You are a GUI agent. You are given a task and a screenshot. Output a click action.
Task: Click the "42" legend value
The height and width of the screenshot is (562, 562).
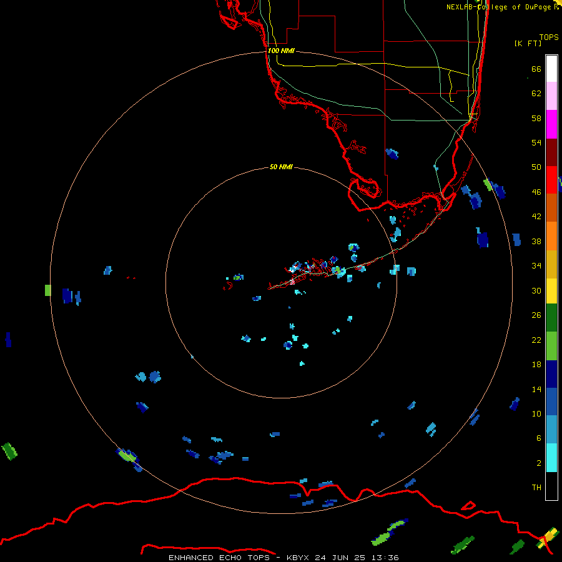(536, 217)
